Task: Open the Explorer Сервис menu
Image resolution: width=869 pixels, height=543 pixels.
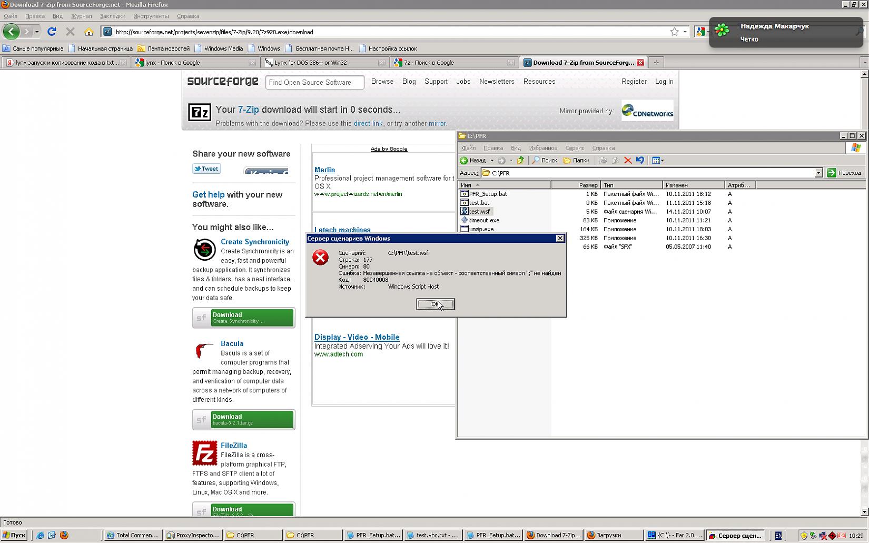Action: pyautogui.click(x=575, y=148)
